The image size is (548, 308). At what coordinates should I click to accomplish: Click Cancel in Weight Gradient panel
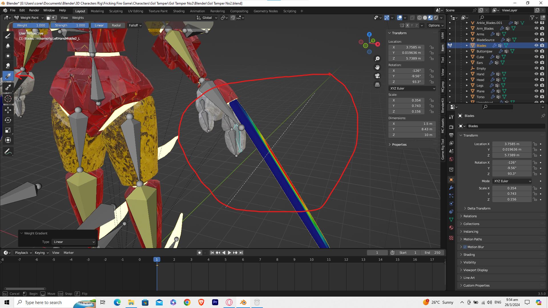[14, 293]
